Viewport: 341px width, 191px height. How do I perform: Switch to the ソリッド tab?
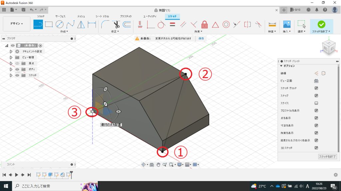point(40,17)
